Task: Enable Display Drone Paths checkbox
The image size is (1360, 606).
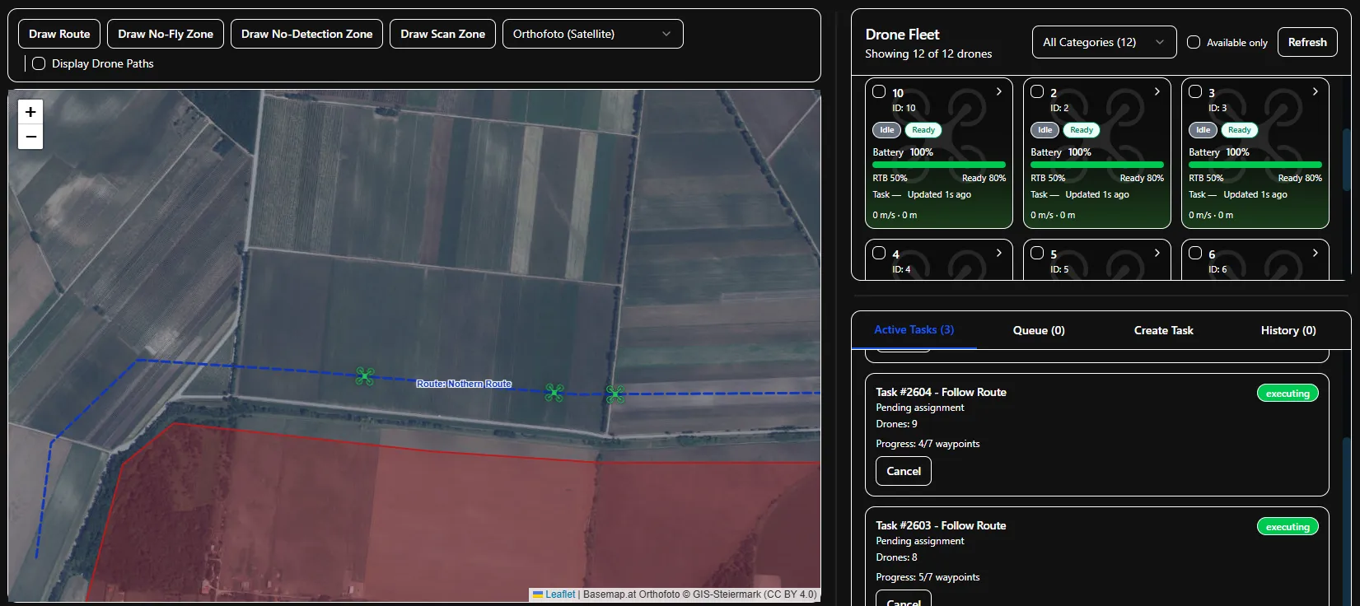Action: [39, 63]
